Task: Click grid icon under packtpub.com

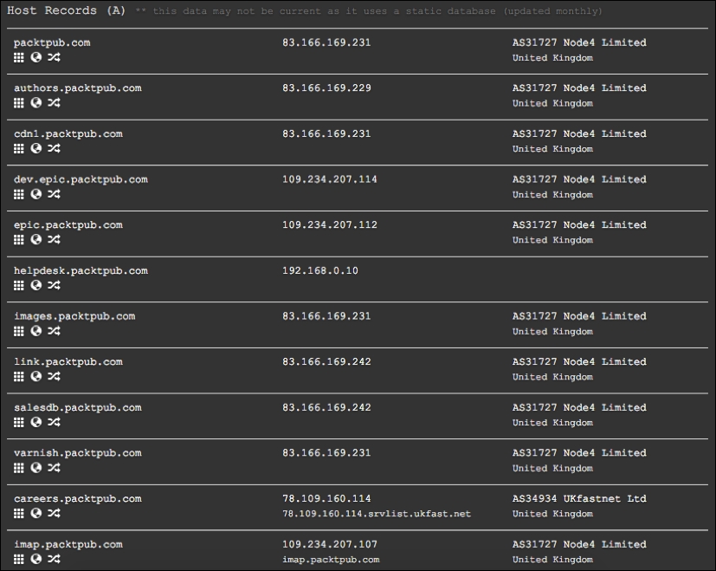Action: [19, 57]
